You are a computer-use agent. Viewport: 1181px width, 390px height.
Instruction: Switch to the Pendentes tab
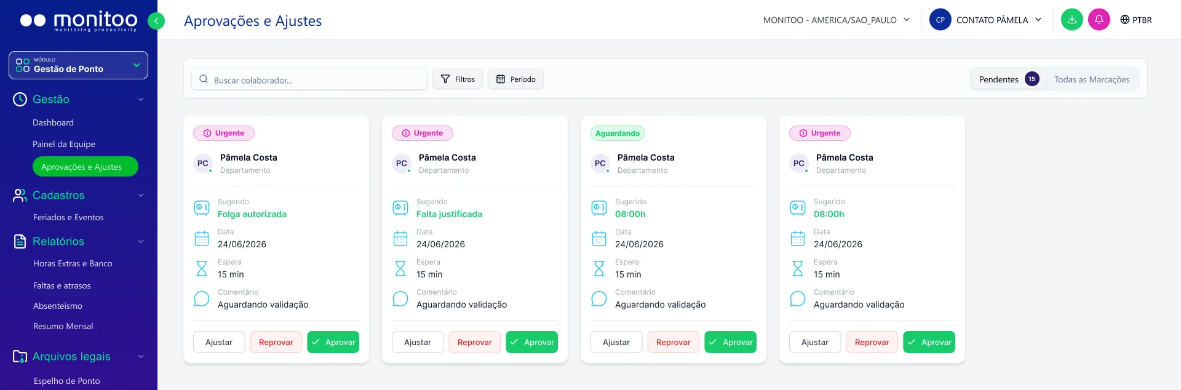(x=1009, y=79)
